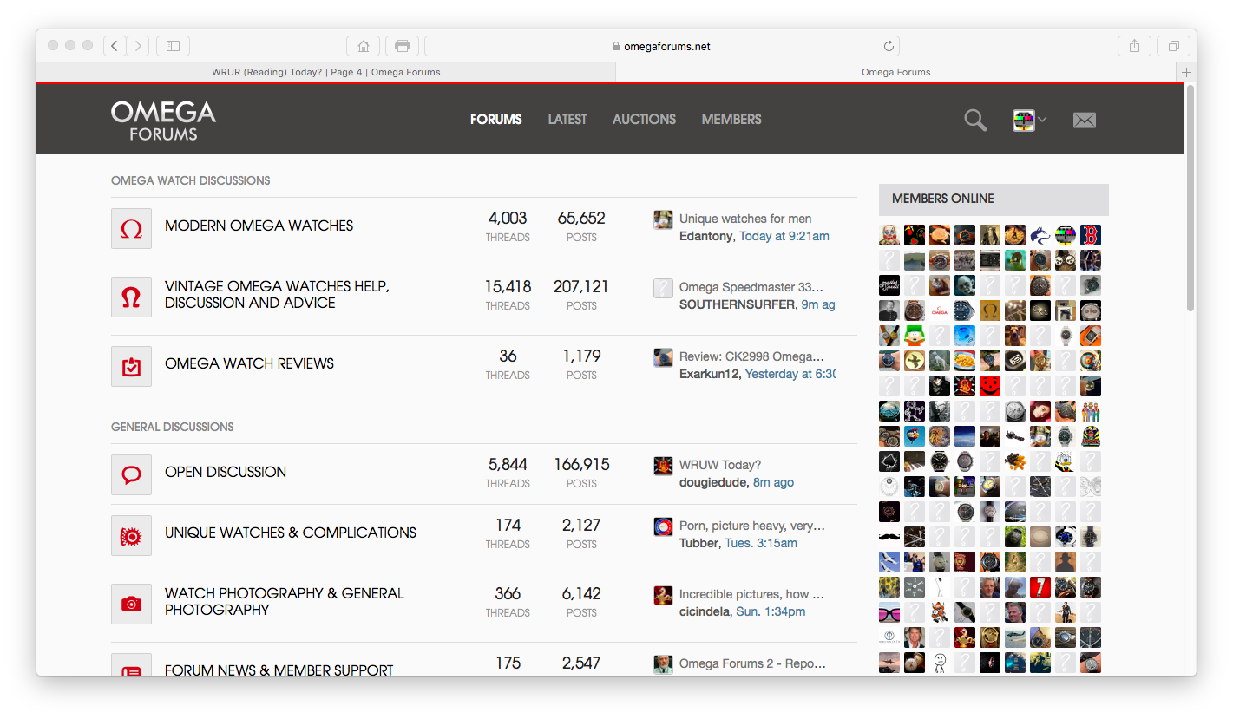Click Safari's Home toolbar button
Screen dimensions: 1233x719
363,46
